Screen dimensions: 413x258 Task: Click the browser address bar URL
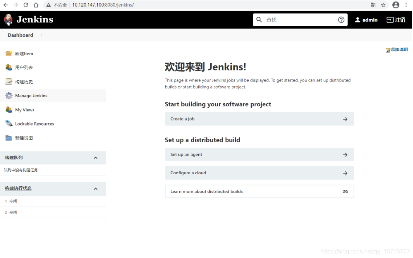(x=103, y=5)
